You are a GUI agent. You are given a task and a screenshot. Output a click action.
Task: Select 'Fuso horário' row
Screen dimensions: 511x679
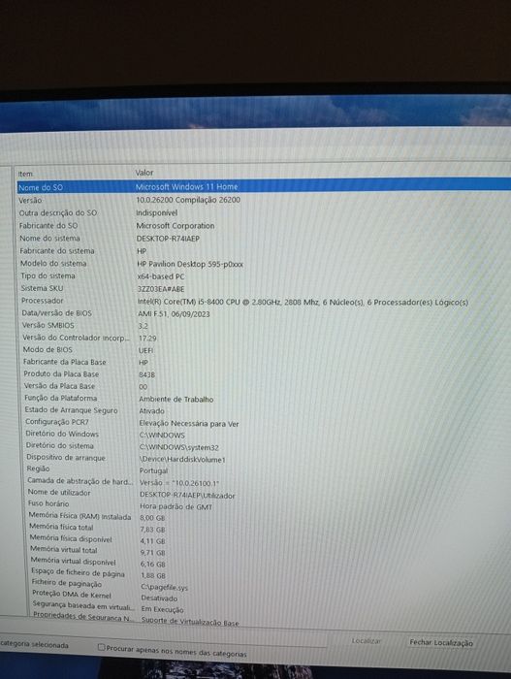click(48, 503)
